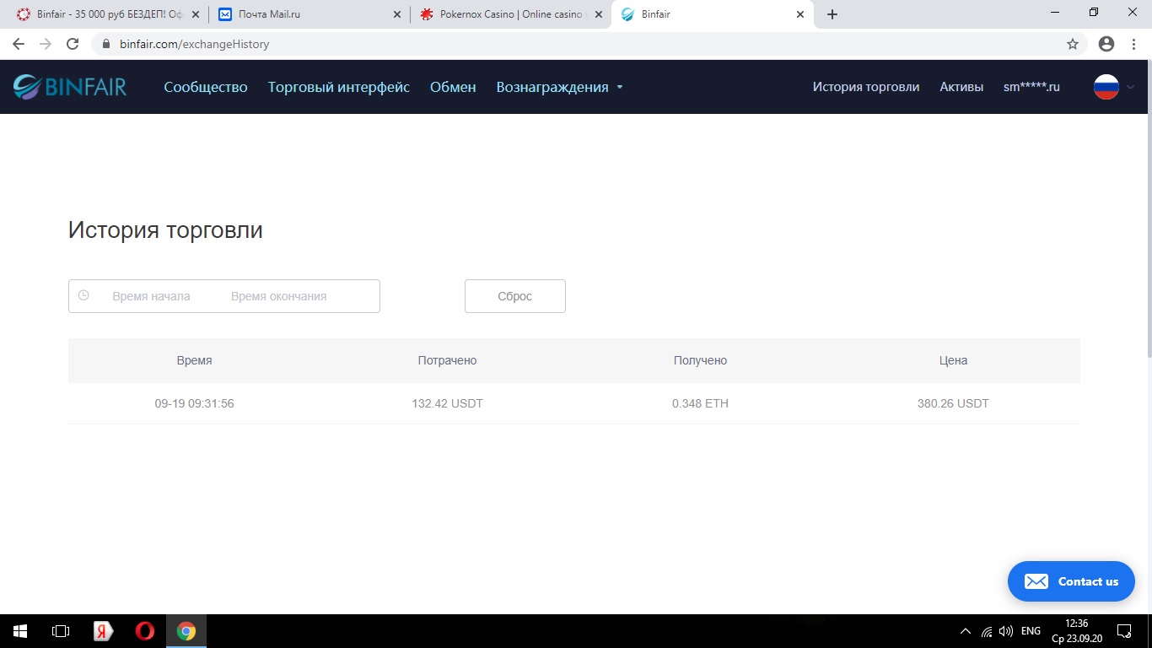Launch Opera from the taskbar

point(145,631)
